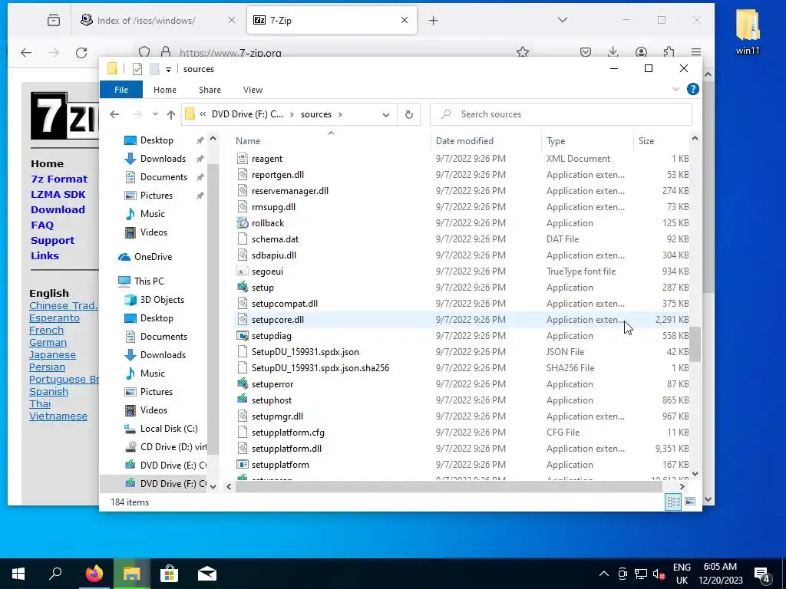This screenshot has width=786, height=589.
Task: Go up one folder level in Explorer
Action: pos(171,115)
